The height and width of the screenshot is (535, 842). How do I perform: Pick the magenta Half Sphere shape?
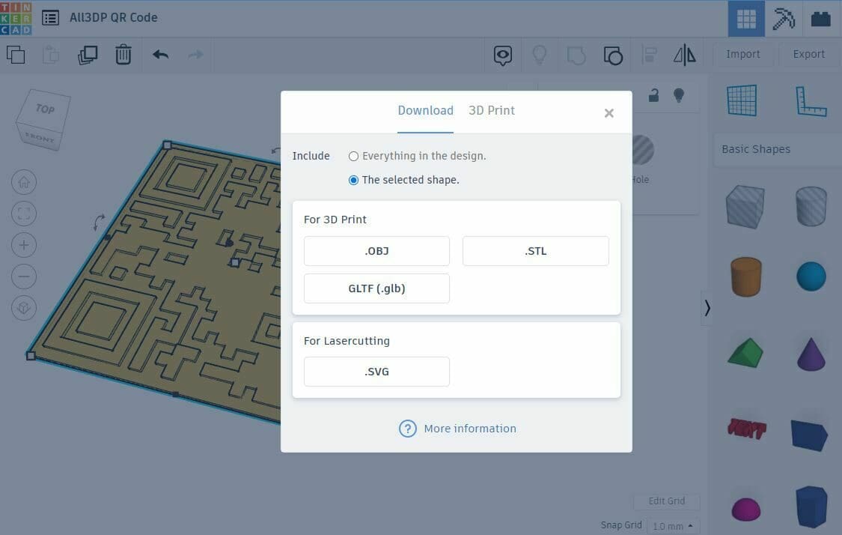pyautogui.click(x=746, y=510)
